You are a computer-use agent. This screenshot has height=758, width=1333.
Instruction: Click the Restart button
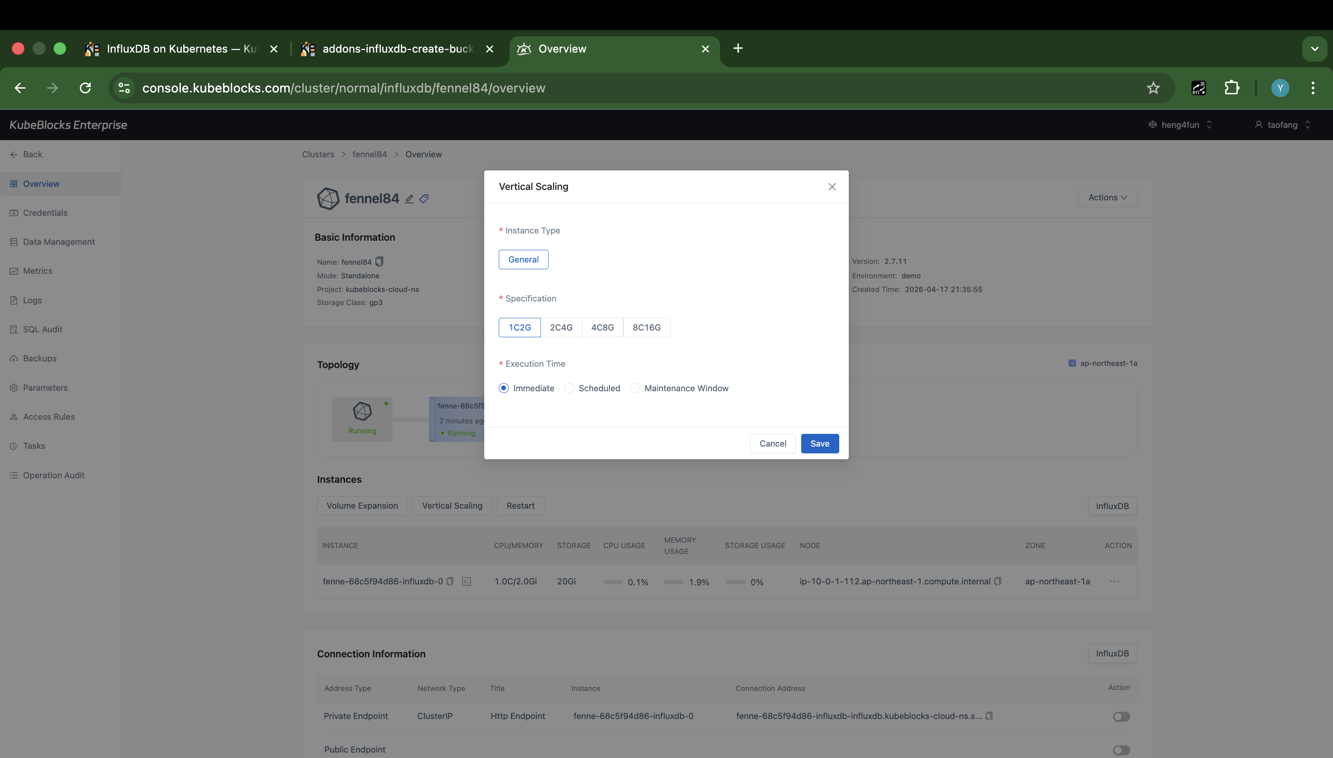click(521, 506)
